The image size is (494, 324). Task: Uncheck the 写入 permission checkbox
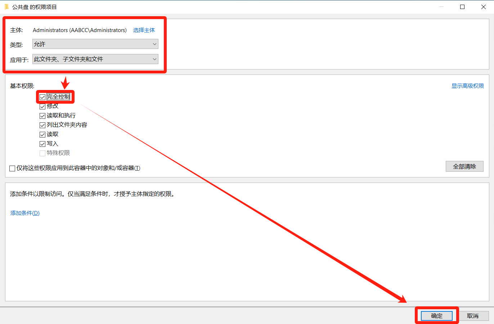tap(42, 144)
